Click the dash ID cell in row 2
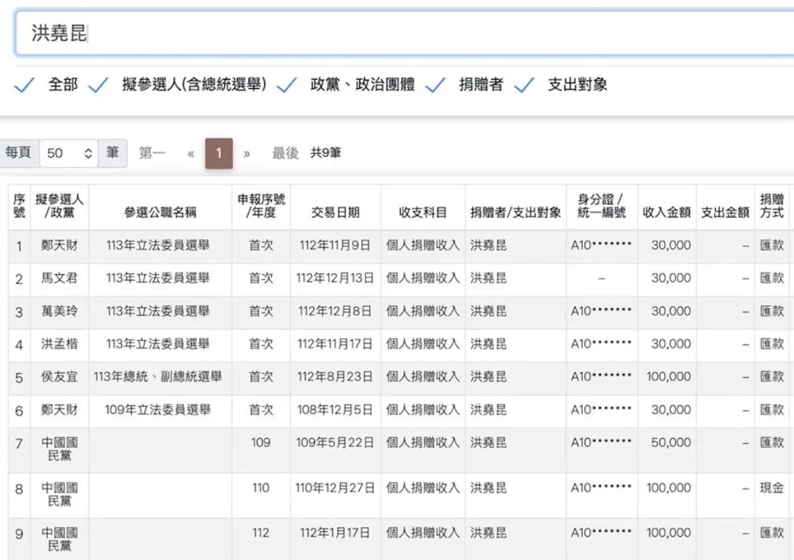The width and height of the screenshot is (794, 560). click(x=601, y=279)
